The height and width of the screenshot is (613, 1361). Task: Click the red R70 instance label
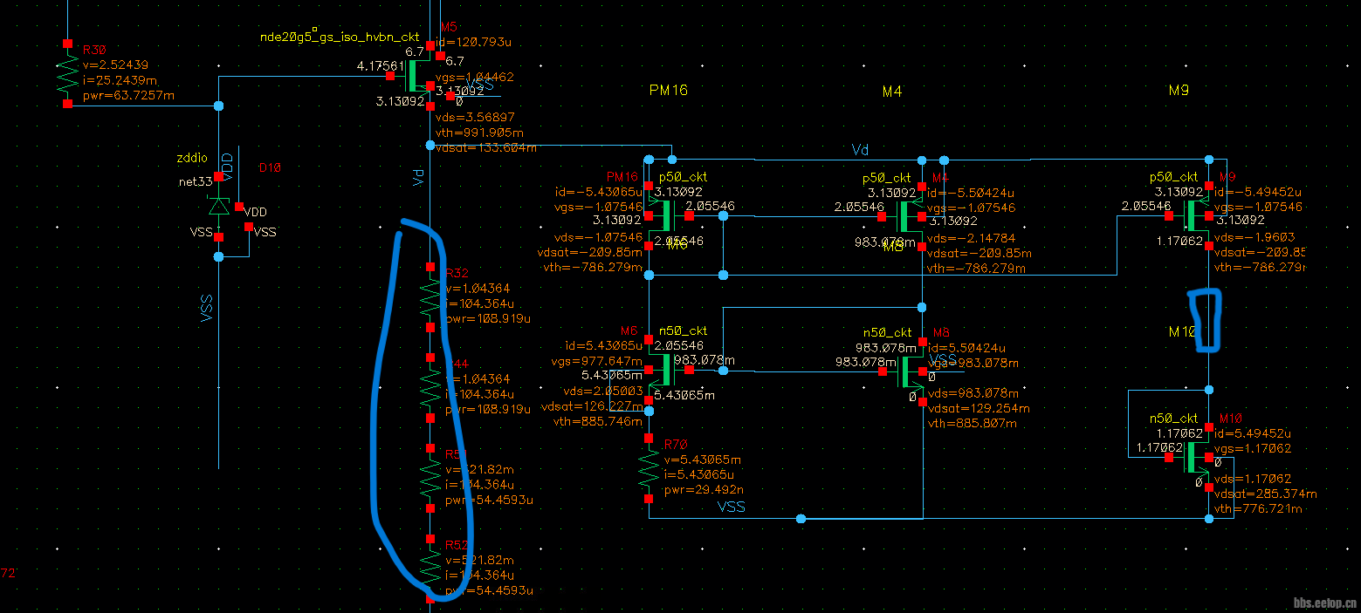pos(676,445)
